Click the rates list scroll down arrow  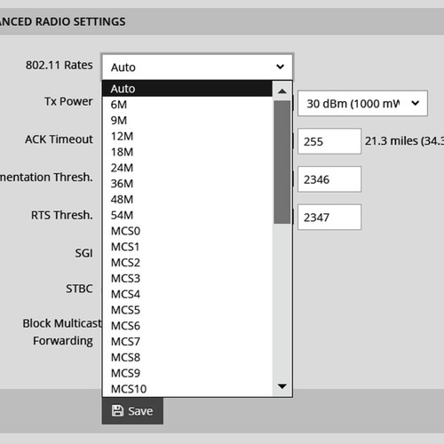tap(282, 386)
